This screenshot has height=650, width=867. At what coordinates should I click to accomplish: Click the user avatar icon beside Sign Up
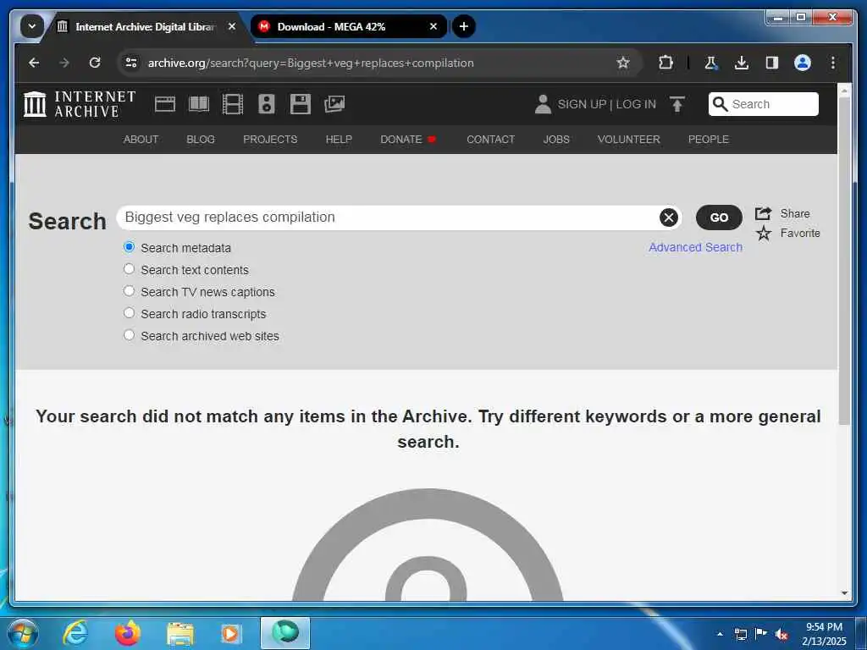pos(543,104)
